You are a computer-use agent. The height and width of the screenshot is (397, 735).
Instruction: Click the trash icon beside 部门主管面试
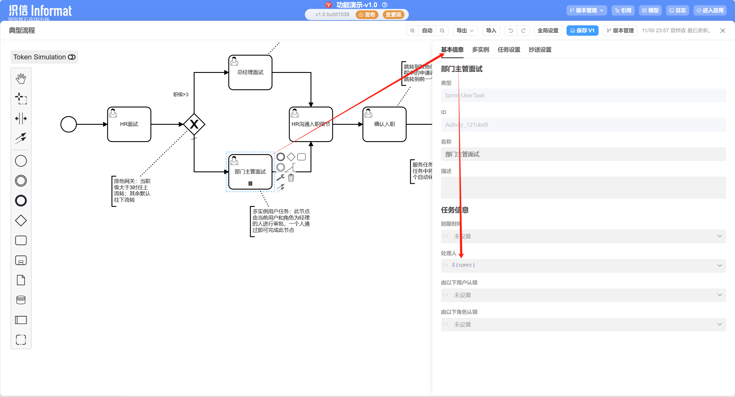(291, 178)
